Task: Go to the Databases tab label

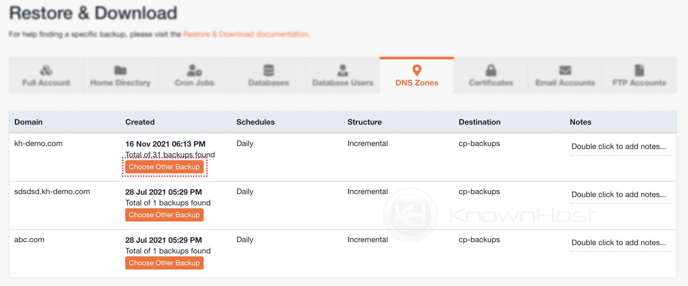Action: (269, 82)
